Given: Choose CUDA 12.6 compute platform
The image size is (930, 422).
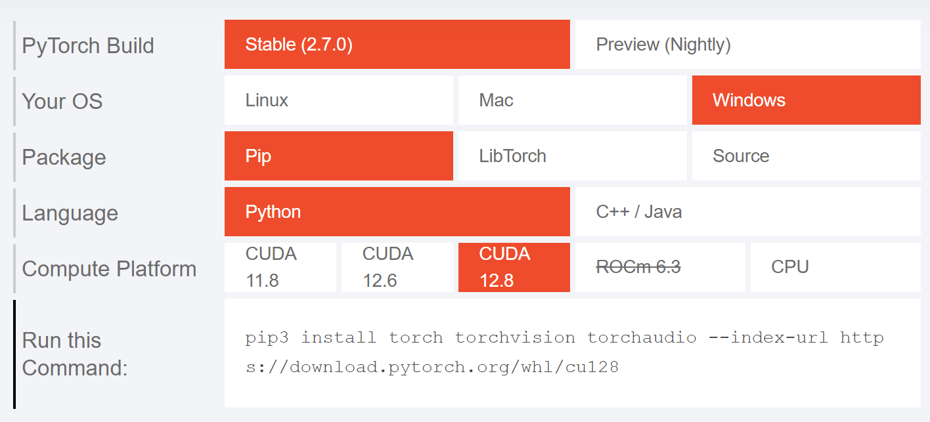Looking at the screenshot, I should (x=397, y=267).
